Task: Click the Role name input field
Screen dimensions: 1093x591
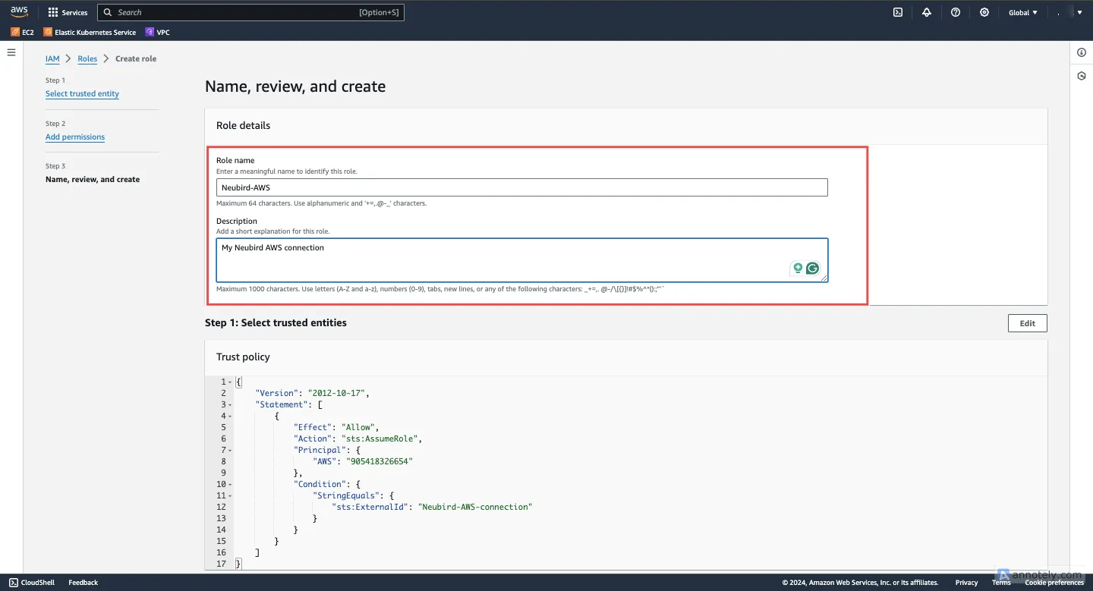Action: (522, 187)
